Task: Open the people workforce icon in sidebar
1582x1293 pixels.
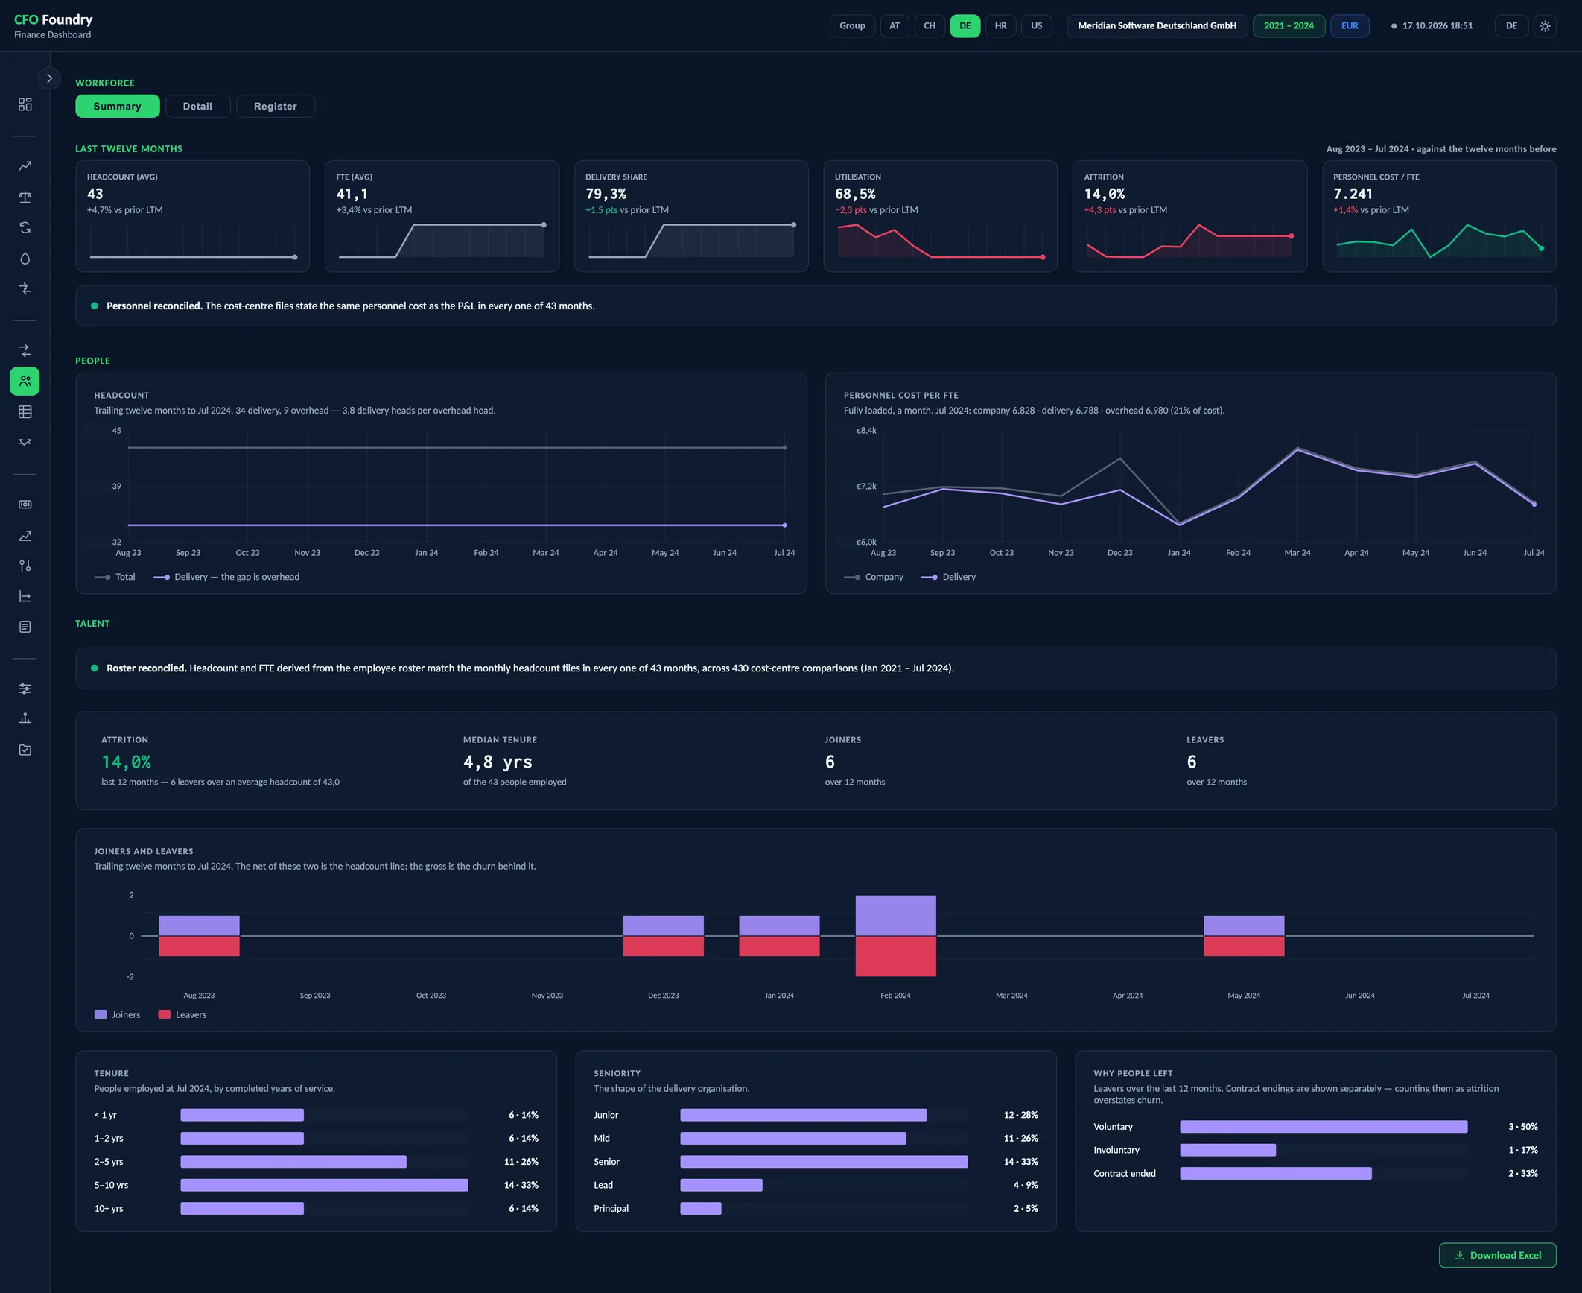Action: (25, 382)
